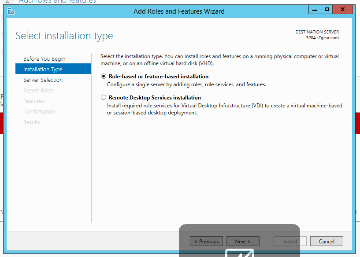Click the Select installation type heading

[64, 36]
